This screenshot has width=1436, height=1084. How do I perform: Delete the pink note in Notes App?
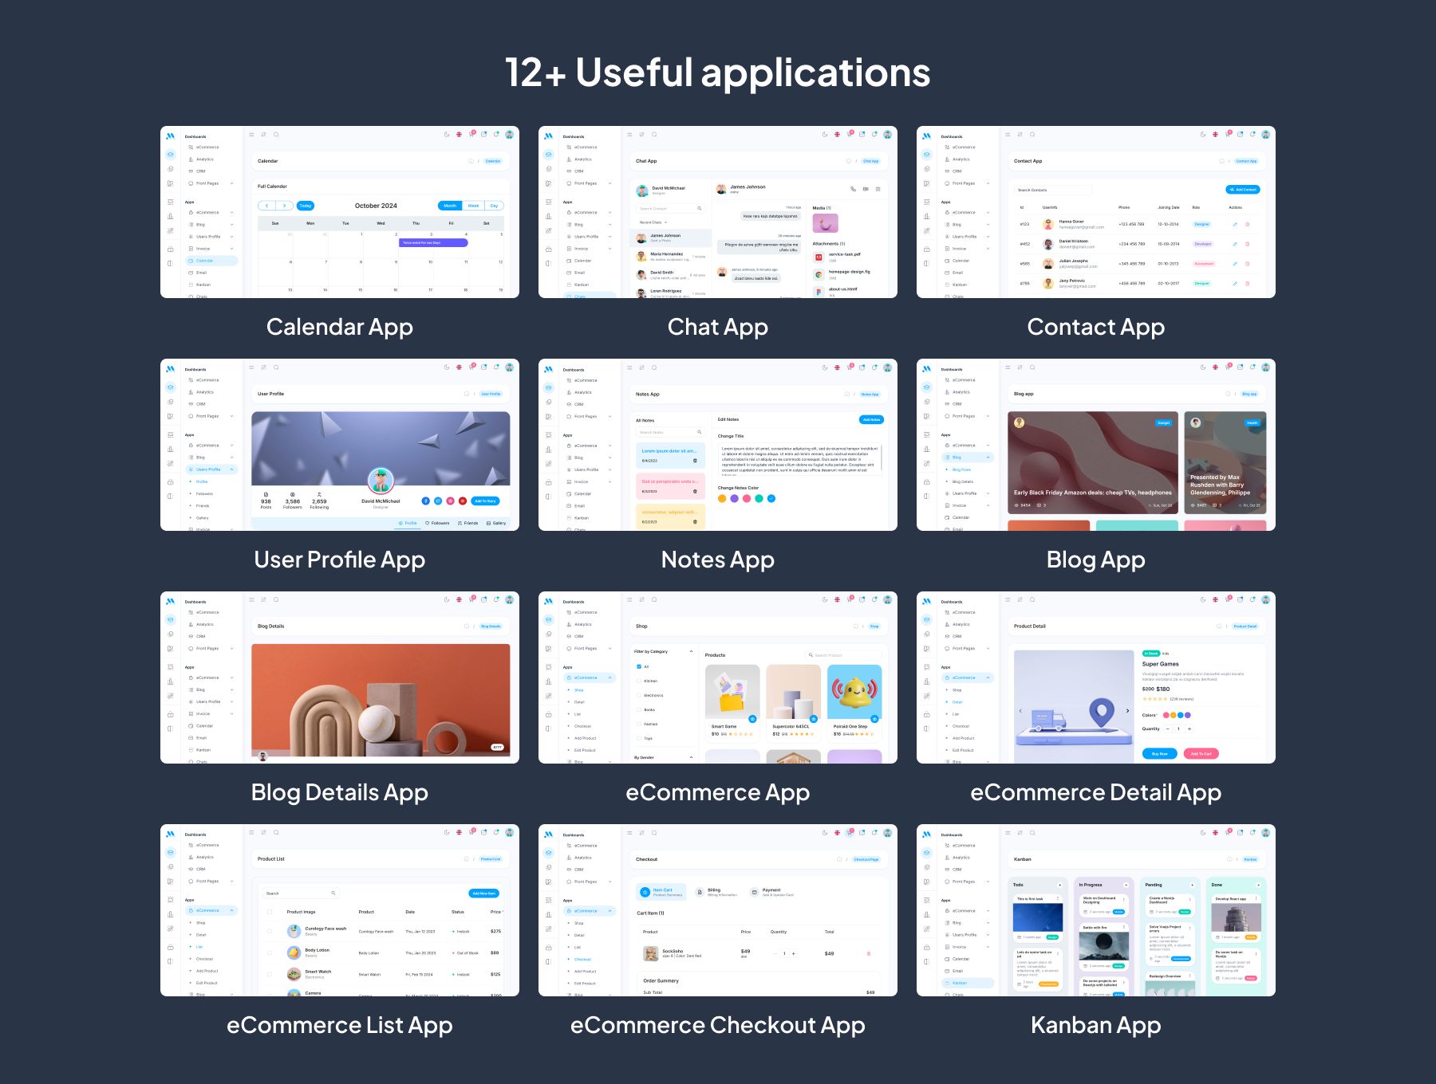coord(695,491)
